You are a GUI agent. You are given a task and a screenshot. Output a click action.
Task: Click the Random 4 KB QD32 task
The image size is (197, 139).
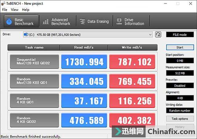34,120
